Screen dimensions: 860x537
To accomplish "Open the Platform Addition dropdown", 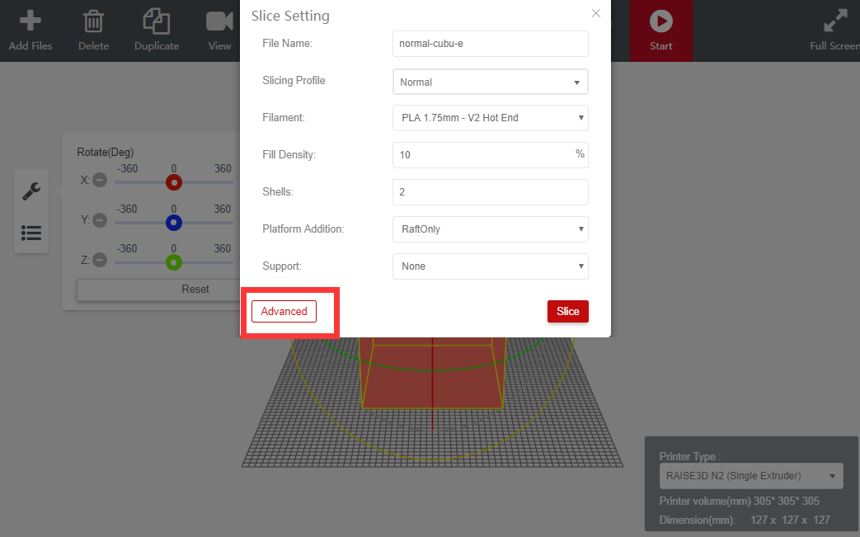I will tap(491, 229).
